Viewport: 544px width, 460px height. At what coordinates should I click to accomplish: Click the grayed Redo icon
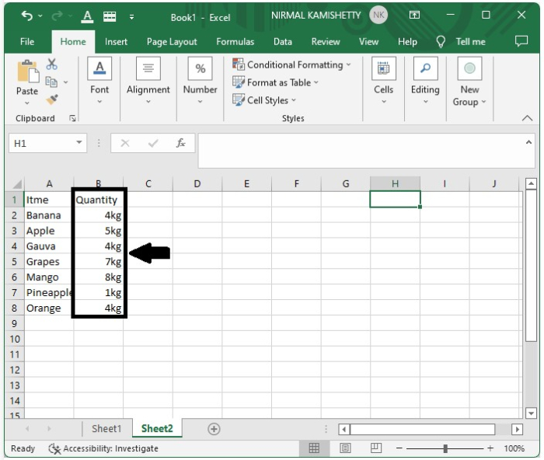coord(58,16)
